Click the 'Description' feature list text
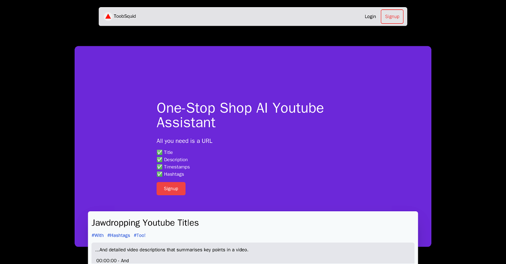This screenshot has height=264, width=506. [176, 159]
